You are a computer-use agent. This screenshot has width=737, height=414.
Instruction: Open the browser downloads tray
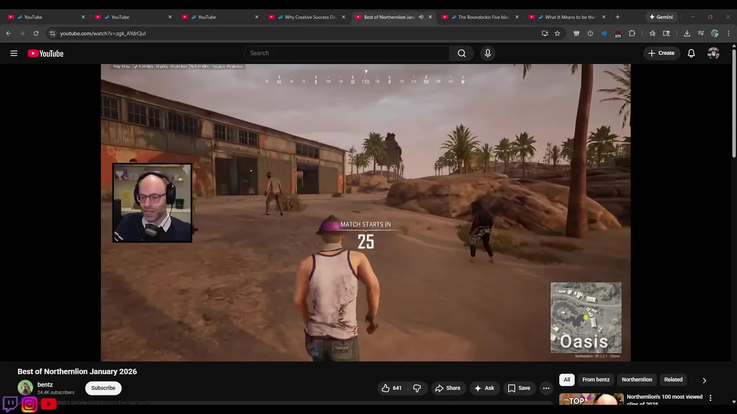pyautogui.click(x=687, y=33)
